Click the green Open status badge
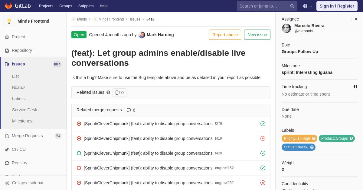This screenshot has width=363, height=190. point(79,35)
